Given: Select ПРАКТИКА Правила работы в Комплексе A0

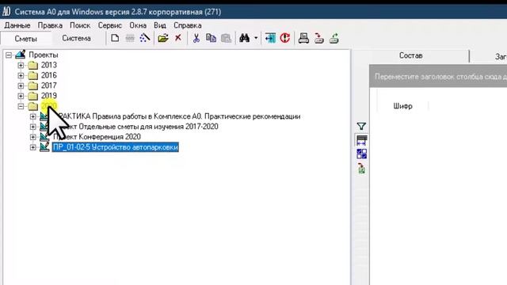Looking at the screenshot, I should pyautogui.click(x=177, y=116).
